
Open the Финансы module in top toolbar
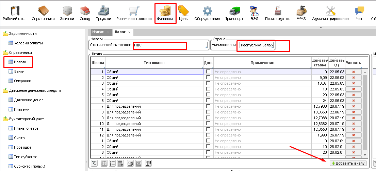pos(165,13)
